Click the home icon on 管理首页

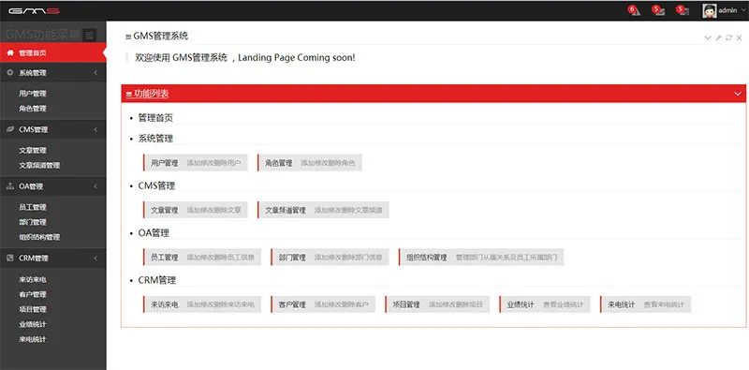click(x=10, y=53)
